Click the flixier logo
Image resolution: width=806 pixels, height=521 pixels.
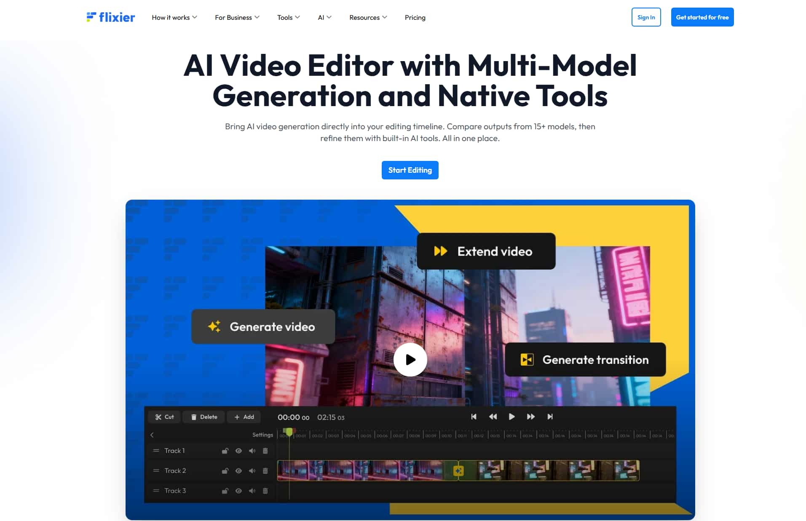point(111,17)
